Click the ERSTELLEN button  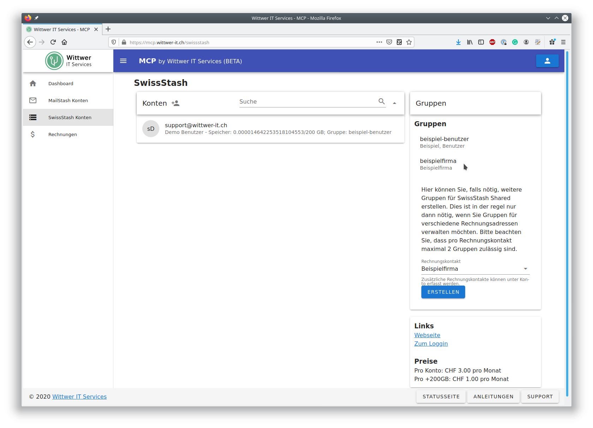click(443, 292)
